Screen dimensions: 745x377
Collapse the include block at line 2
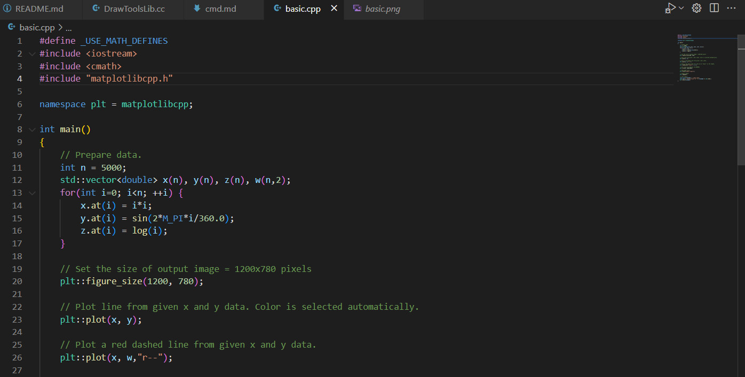[x=32, y=54]
